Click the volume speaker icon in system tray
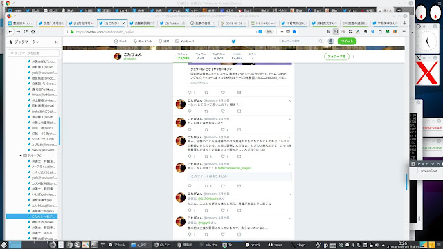The width and height of the screenshot is (443, 249). [377, 245]
